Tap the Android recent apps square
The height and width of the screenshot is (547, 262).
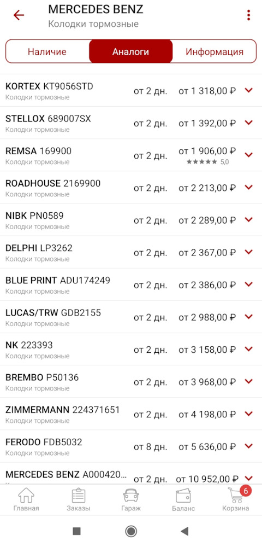coord(76,531)
